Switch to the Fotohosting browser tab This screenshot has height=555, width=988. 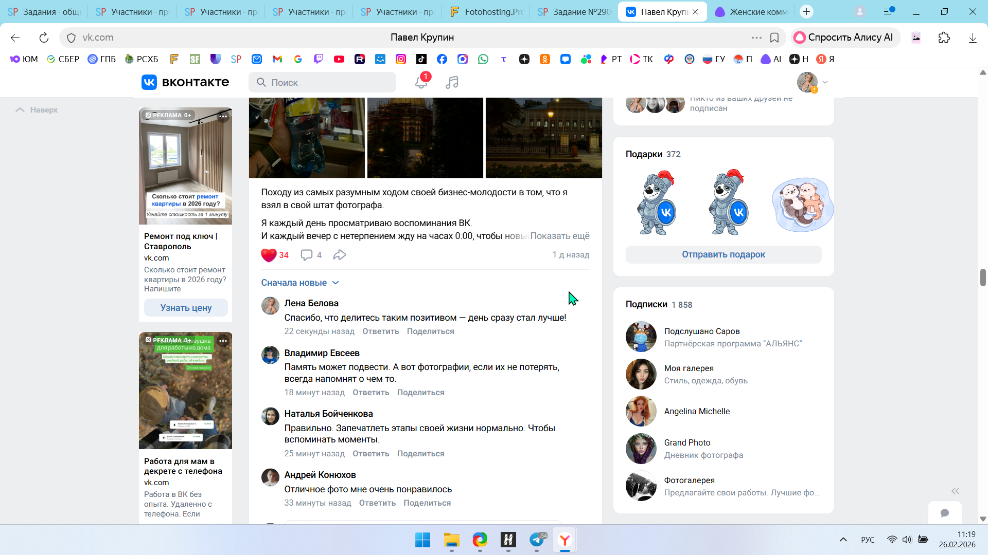tap(486, 12)
